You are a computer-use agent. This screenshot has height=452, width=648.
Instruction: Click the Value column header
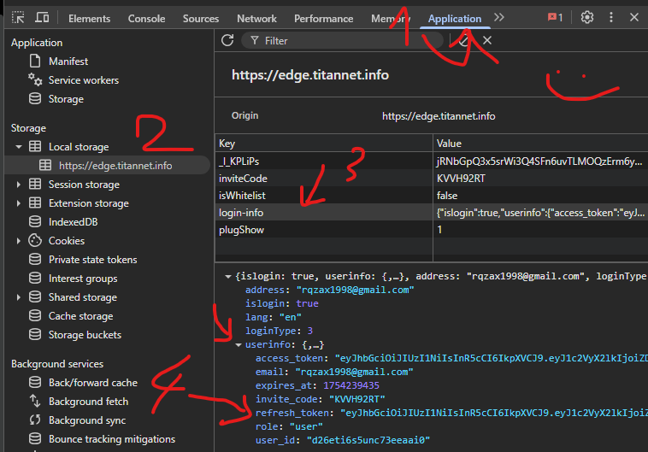(540, 144)
